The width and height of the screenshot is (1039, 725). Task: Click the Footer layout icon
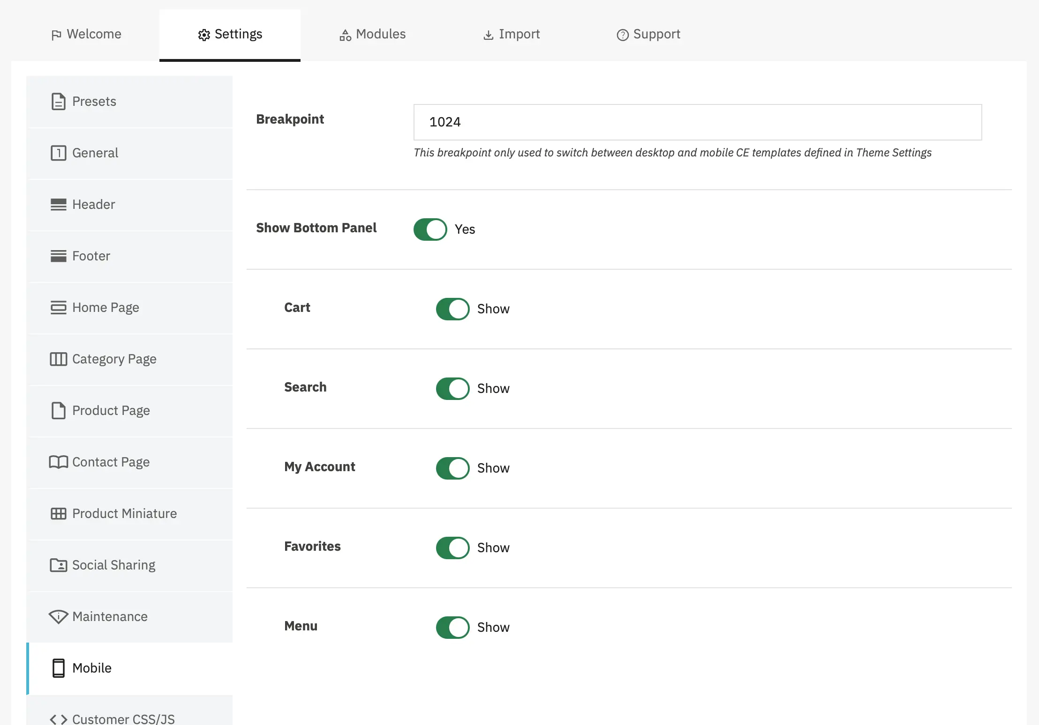click(59, 256)
